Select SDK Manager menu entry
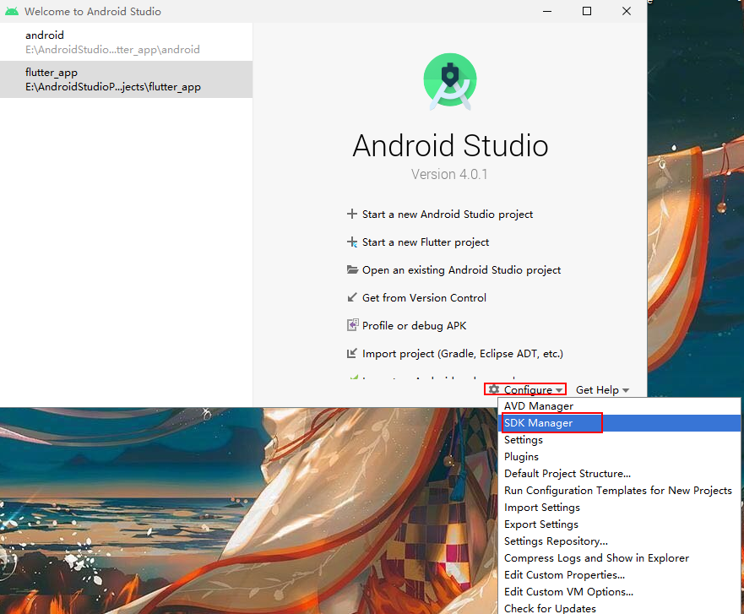The height and width of the screenshot is (614, 744). (619, 423)
